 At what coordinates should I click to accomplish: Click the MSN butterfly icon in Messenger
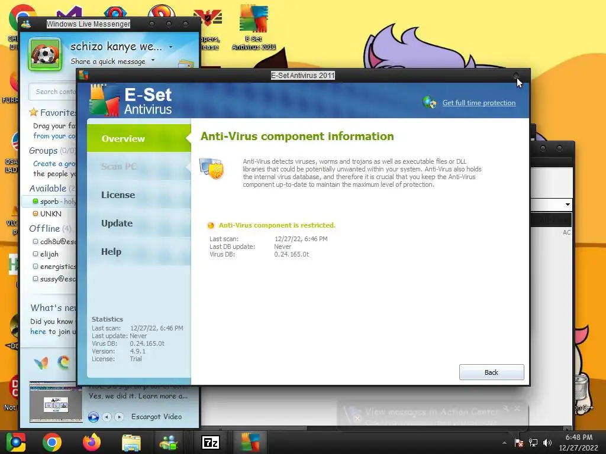tap(41, 362)
